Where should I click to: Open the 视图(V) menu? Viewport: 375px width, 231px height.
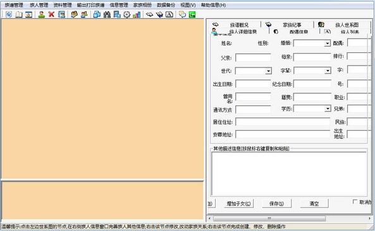188,5
